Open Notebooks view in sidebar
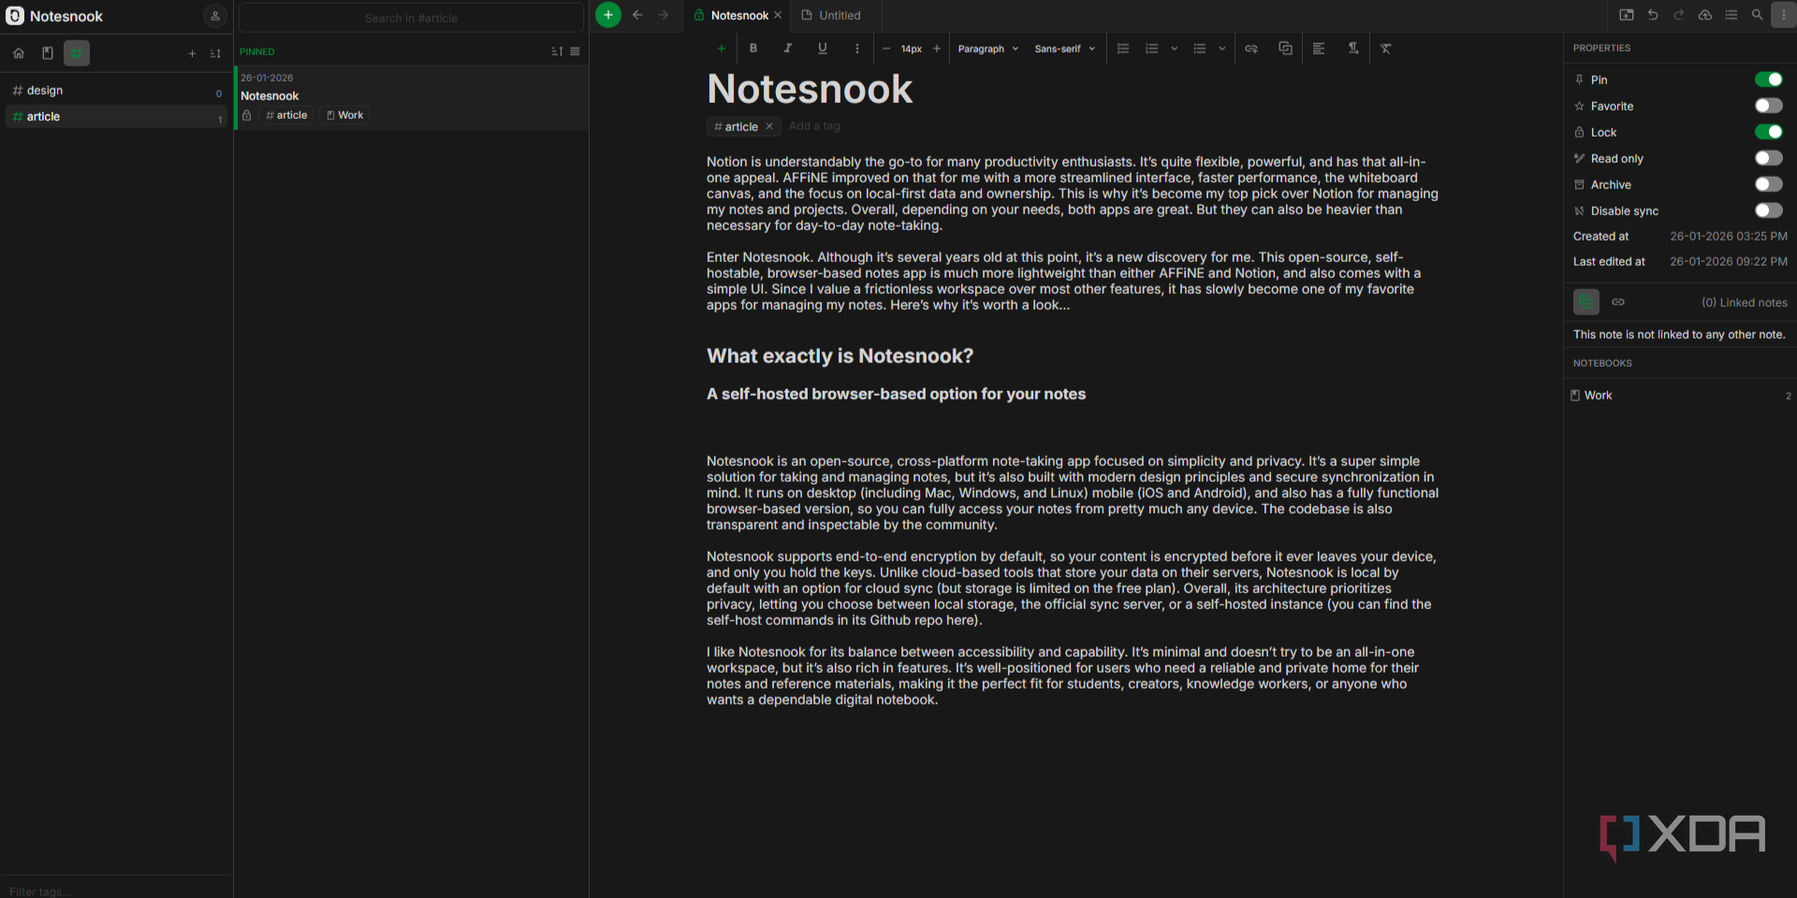The image size is (1797, 898). (x=48, y=53)
